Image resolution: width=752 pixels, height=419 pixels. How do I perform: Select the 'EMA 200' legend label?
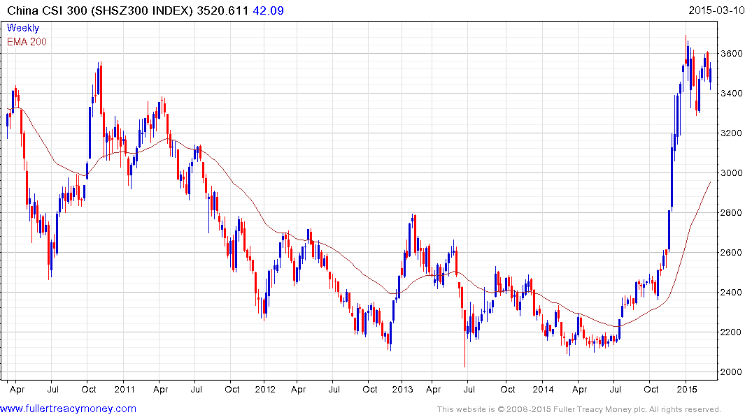(27, 42)
